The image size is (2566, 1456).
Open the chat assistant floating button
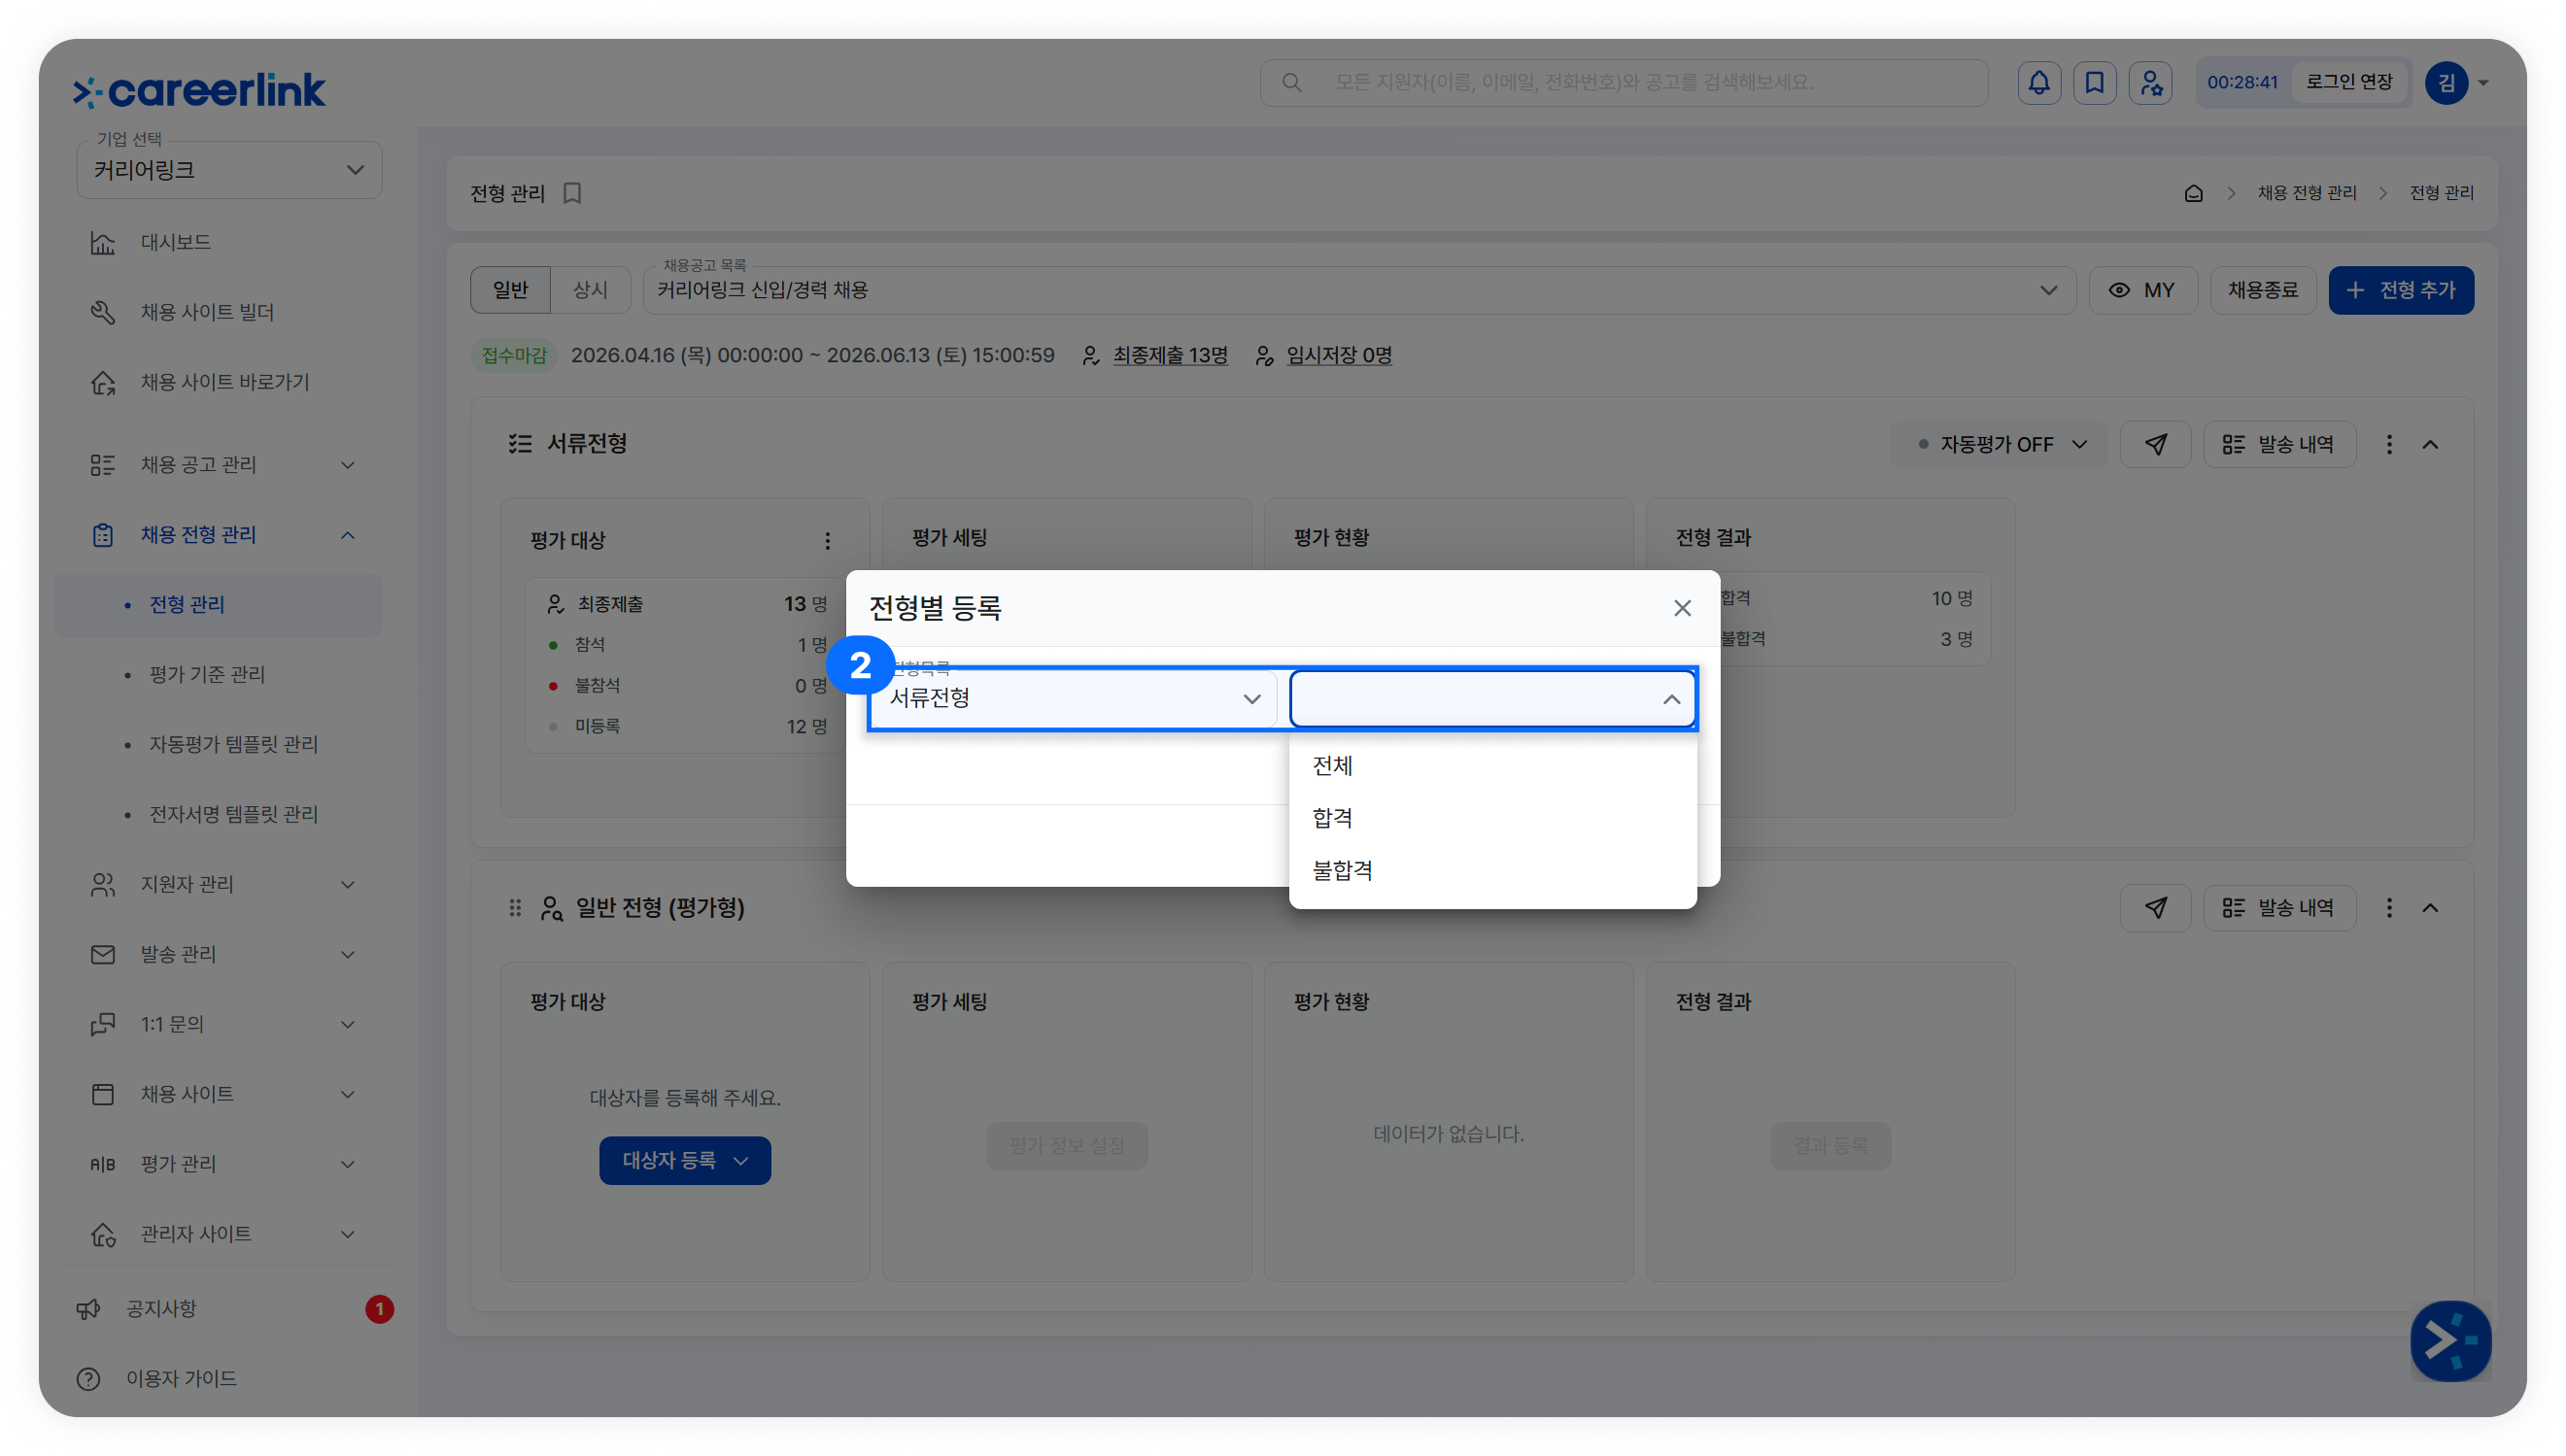2449,1340
